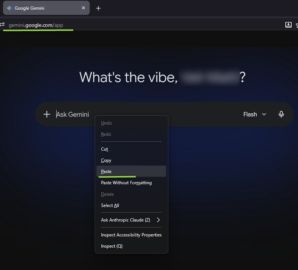The image size is (298, 270).
Task: Click the "What's the vibe," greeting text
Action: click(x=129, y=77)
